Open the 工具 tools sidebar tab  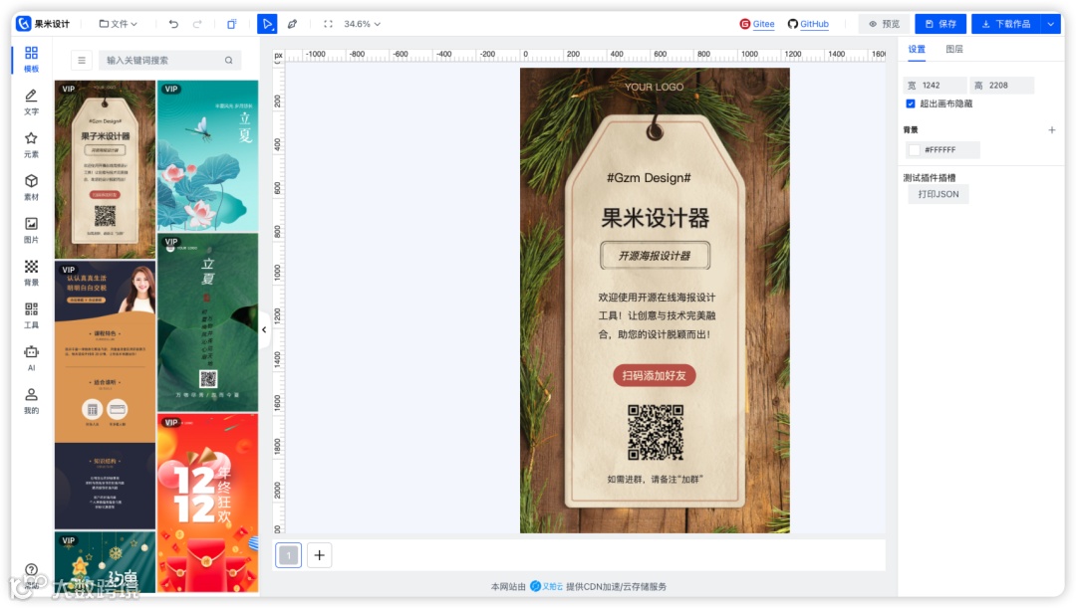[x=31, y=315]
